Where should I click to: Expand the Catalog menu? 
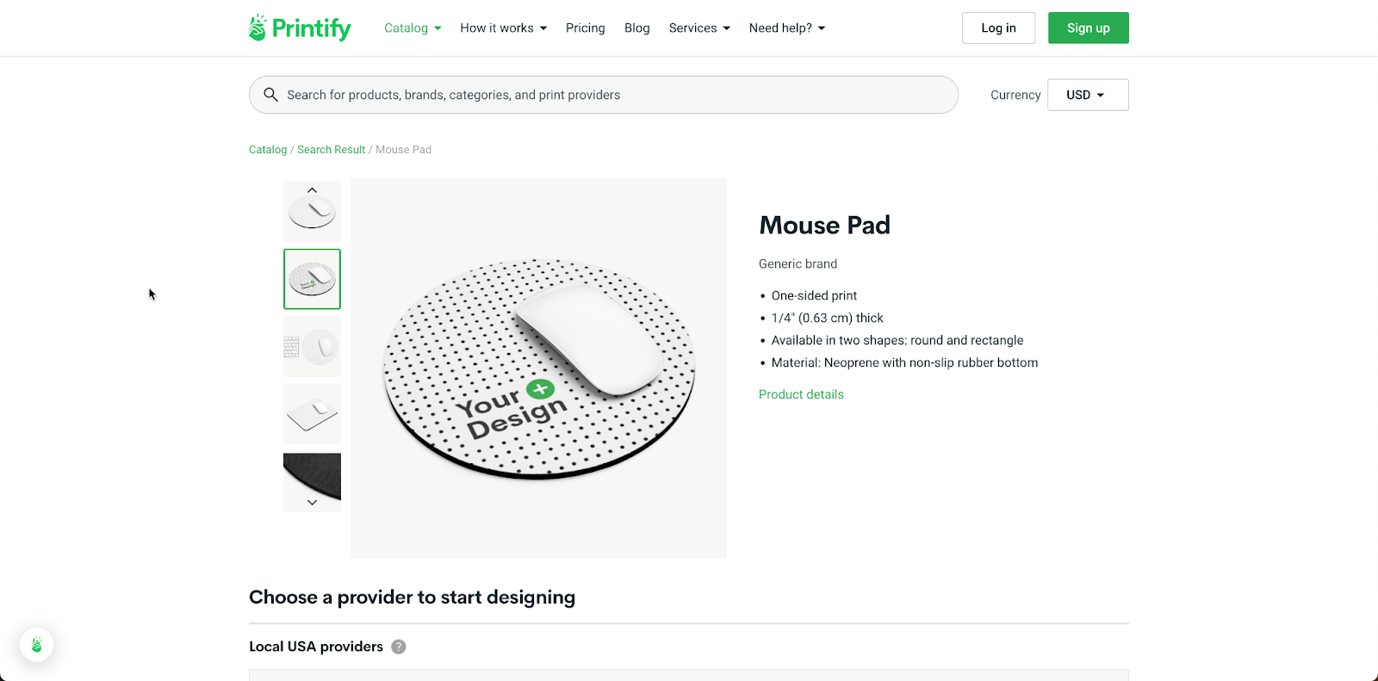pos(413,28)
